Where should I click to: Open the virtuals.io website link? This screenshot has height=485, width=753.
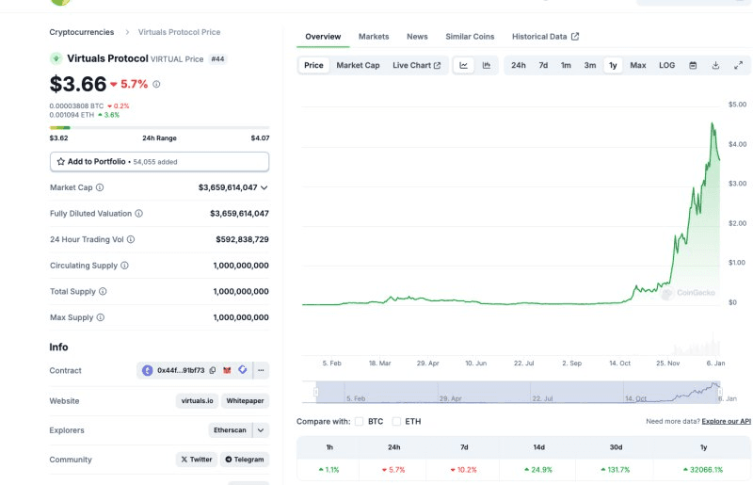pyautogui.click(x=197, y=401)
